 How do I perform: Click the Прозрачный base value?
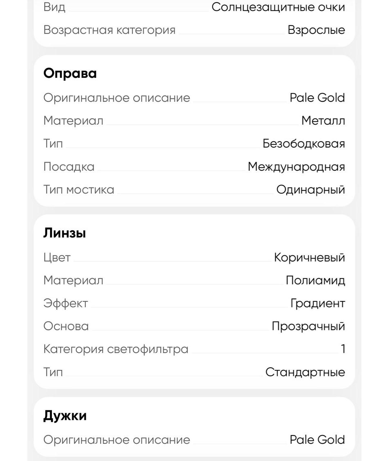pyautogui.click(x=308, y=326)
